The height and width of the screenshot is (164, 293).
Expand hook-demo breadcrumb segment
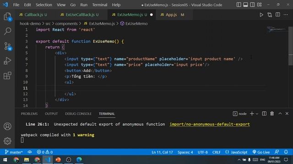[x=30, y=24]
